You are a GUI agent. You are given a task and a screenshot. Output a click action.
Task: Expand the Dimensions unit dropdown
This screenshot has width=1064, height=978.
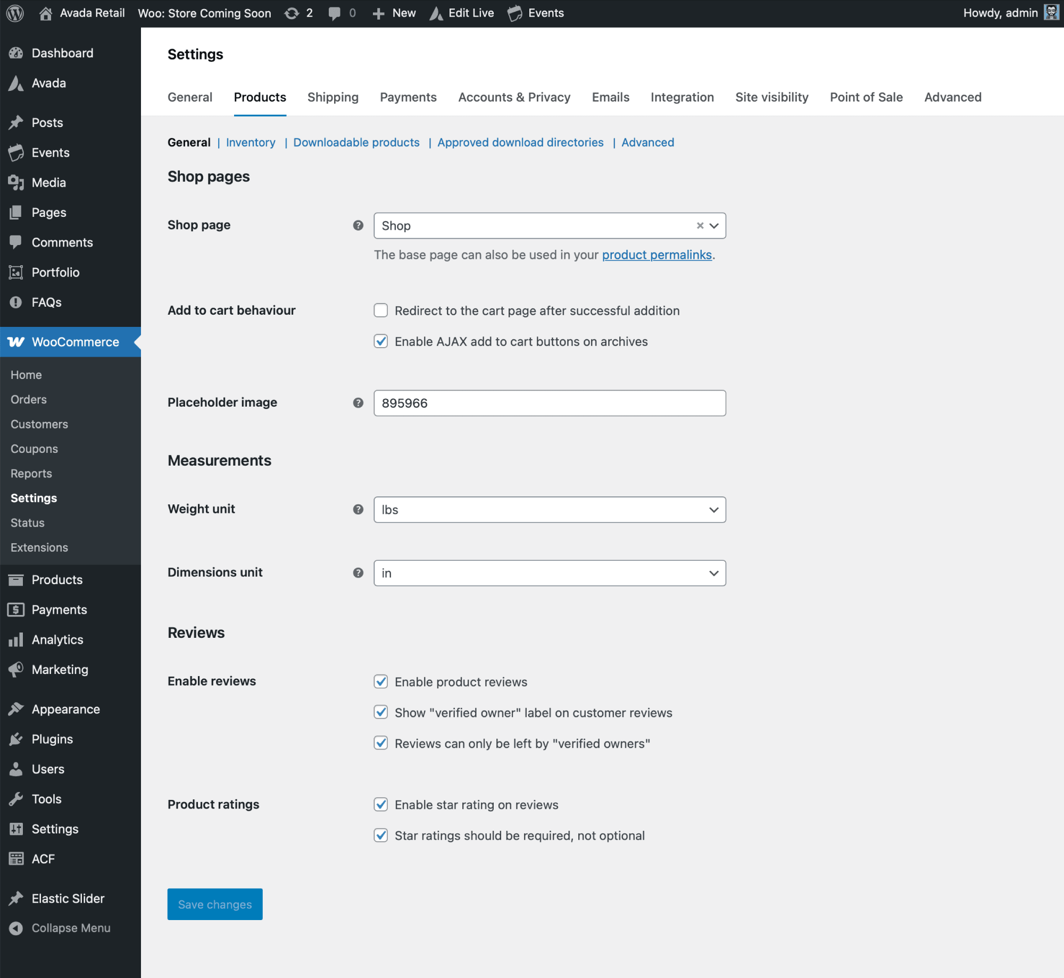click(549, 573)
